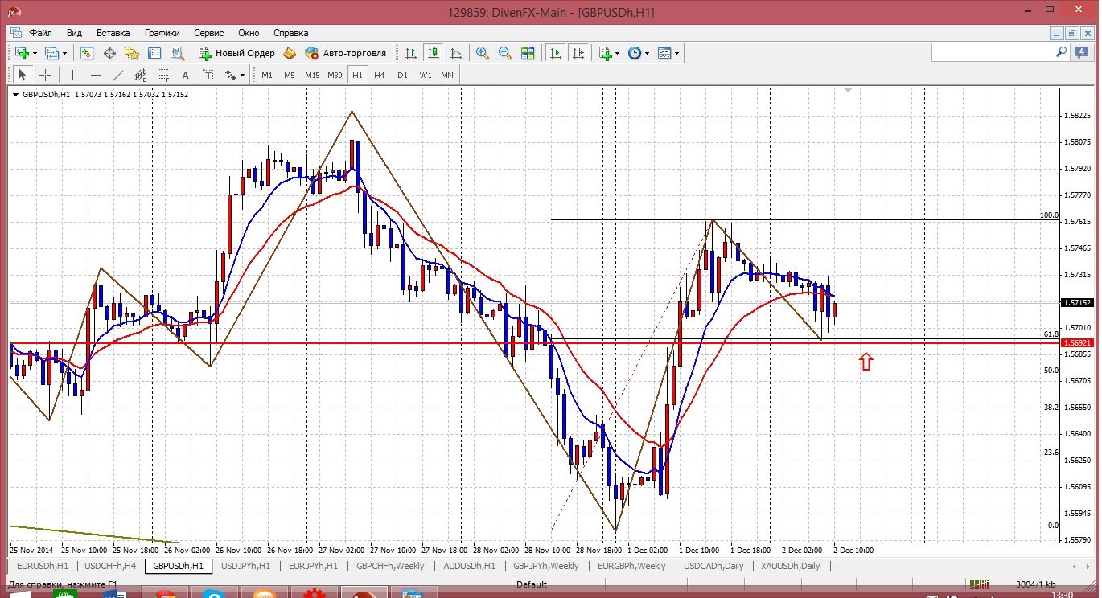Click the red horizontal line at 1.56921
The image size is (1102, 598).
pyautogui.click(x=402, y=343)
